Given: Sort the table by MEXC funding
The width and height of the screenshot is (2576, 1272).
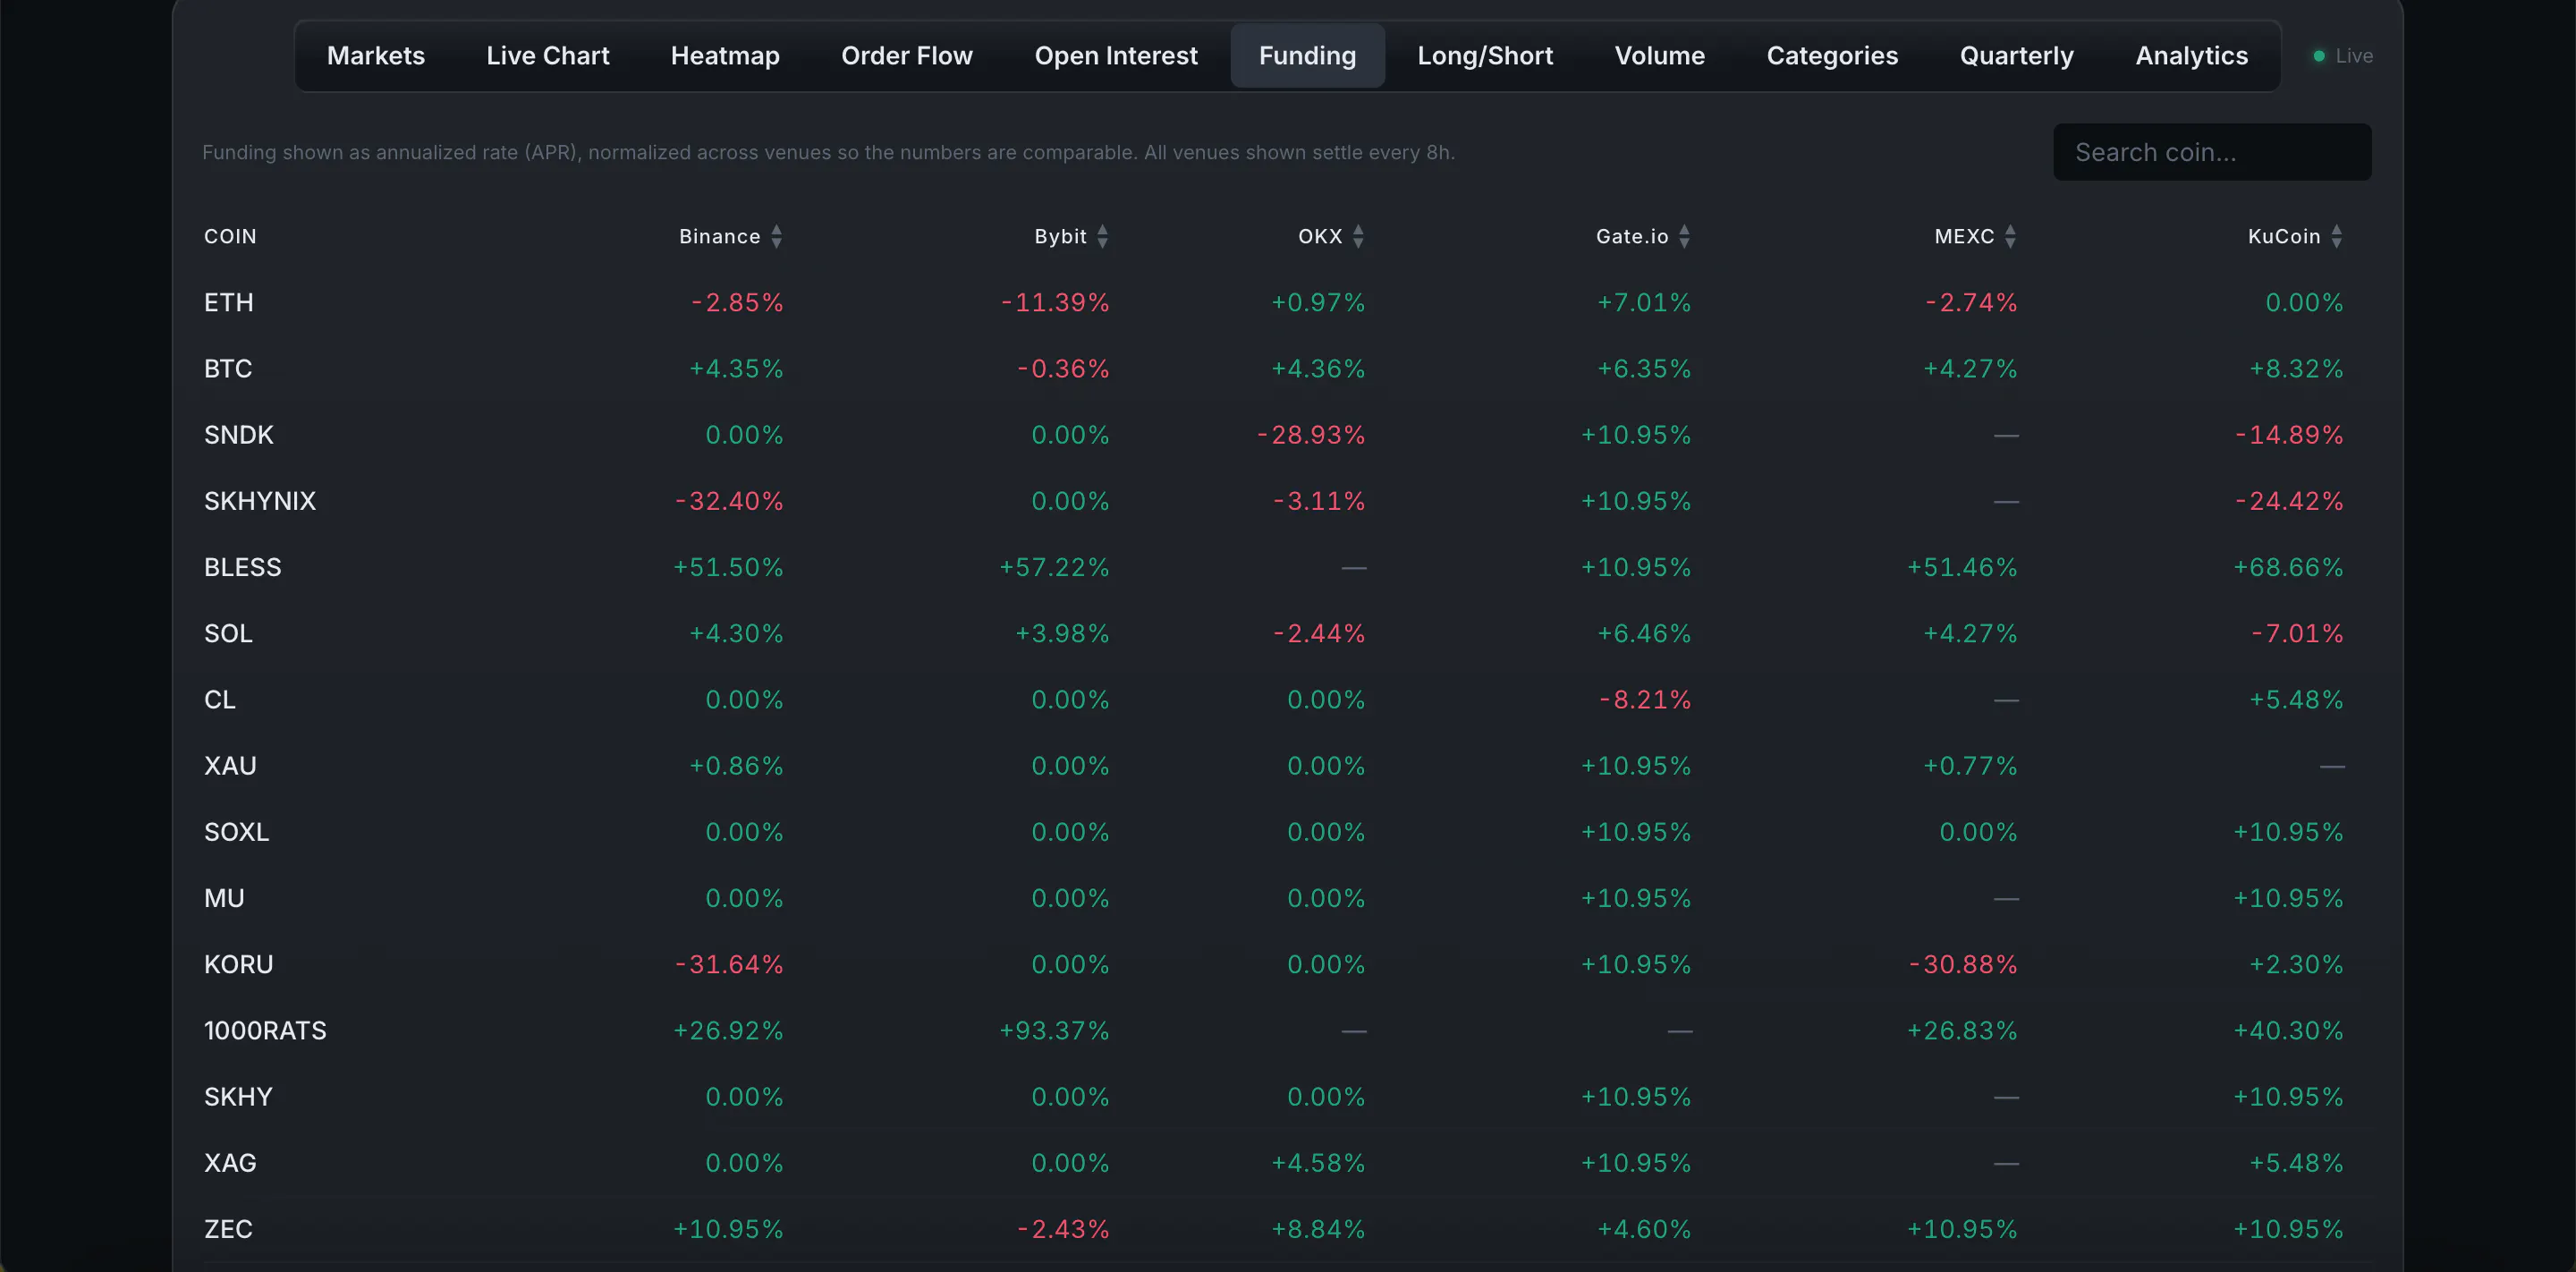Looking at the screenshot, I should coord(1975,236).
